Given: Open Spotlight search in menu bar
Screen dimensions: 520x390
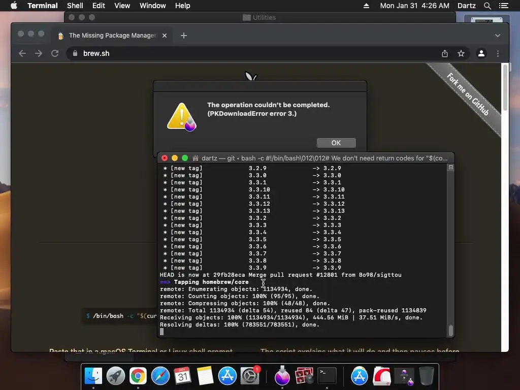Looking at the screenshot, I should [x=487, y=6].
